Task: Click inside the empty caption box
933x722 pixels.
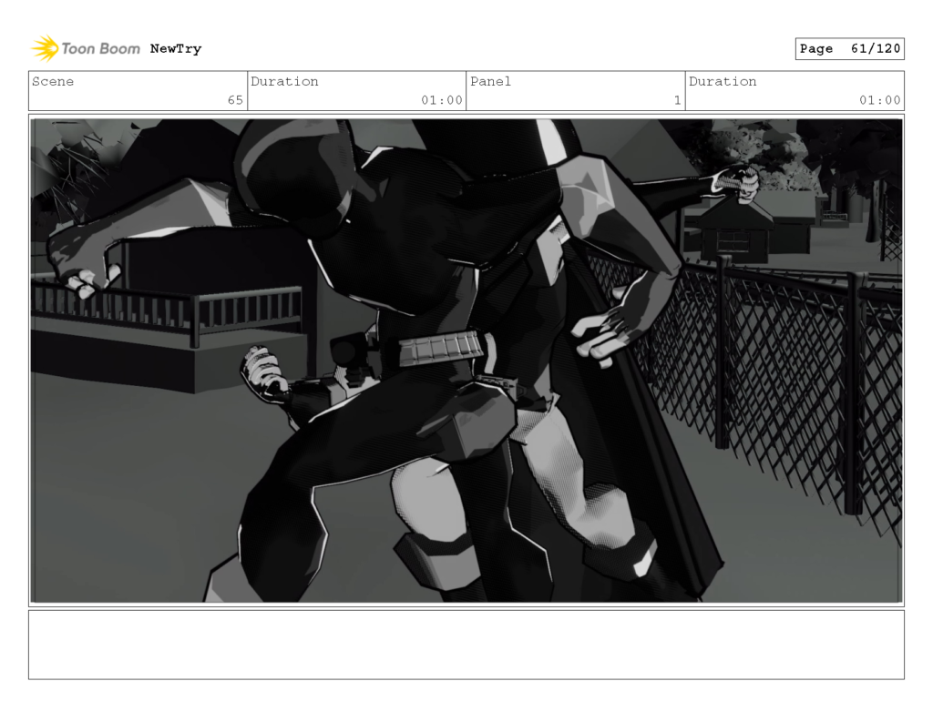Action: pos(466,646)
